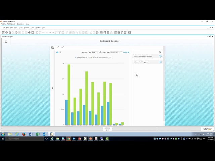Toggle the SUM(Gross Profit) legend entry
This screenshot has width=215, height=161.
[x=83, y=57]
